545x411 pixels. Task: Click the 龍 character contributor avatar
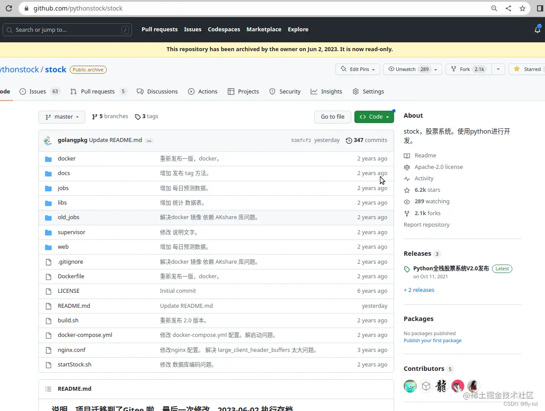pos(442,386)
